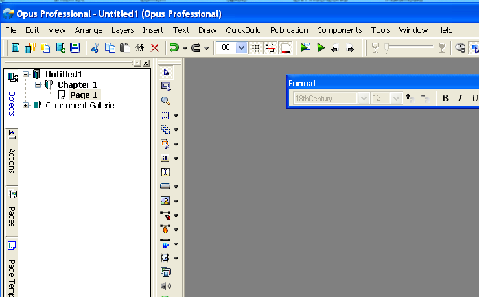The height and width of the screenshot is (297, 479).
Task: Select Page 1 in the tree
Action: click(84, 95)
